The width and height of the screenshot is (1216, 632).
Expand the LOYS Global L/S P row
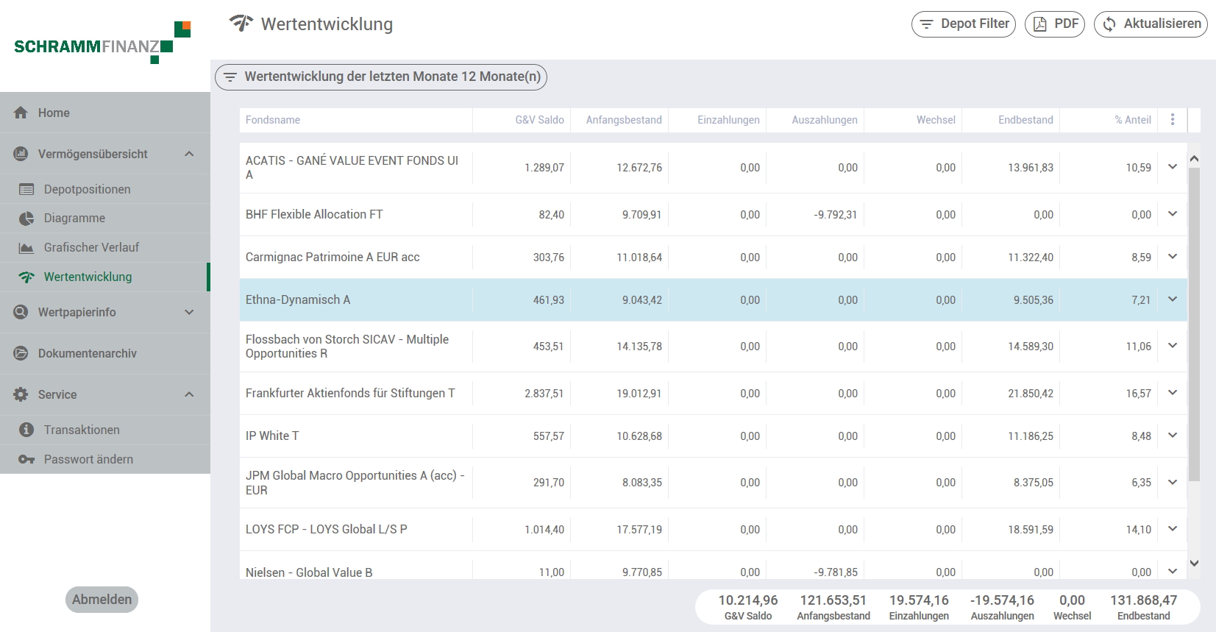1173,529
